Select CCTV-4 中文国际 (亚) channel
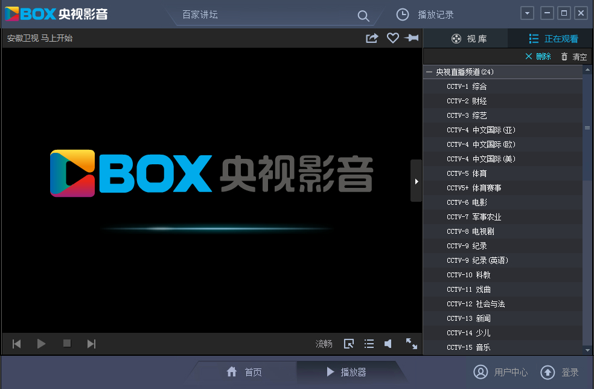 click(503, 130)
